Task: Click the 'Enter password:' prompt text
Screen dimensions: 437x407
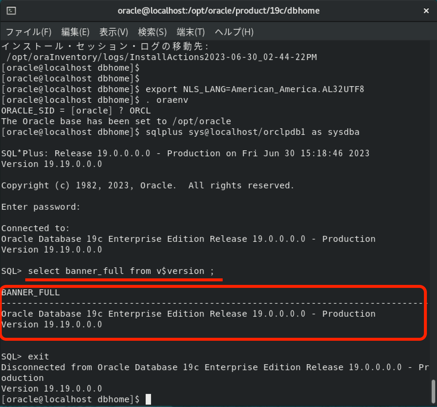Action: tap(41, 207)
